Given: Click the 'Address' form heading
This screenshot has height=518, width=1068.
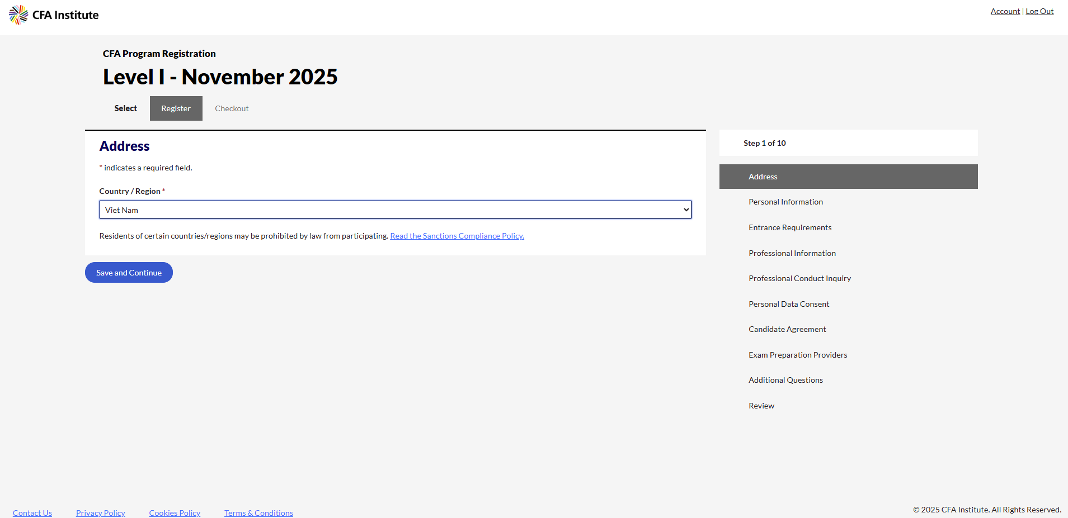Looking at the screenshot, I should [x=125, y=146].
